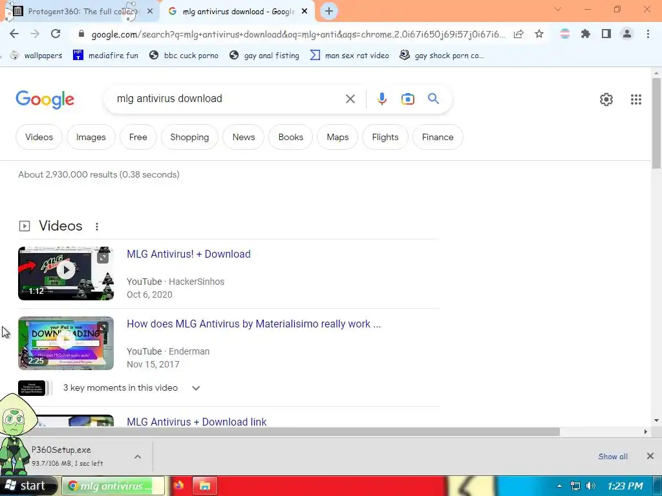Select the Books filter chip
662x496 pixels.
[x=290, y=137]
